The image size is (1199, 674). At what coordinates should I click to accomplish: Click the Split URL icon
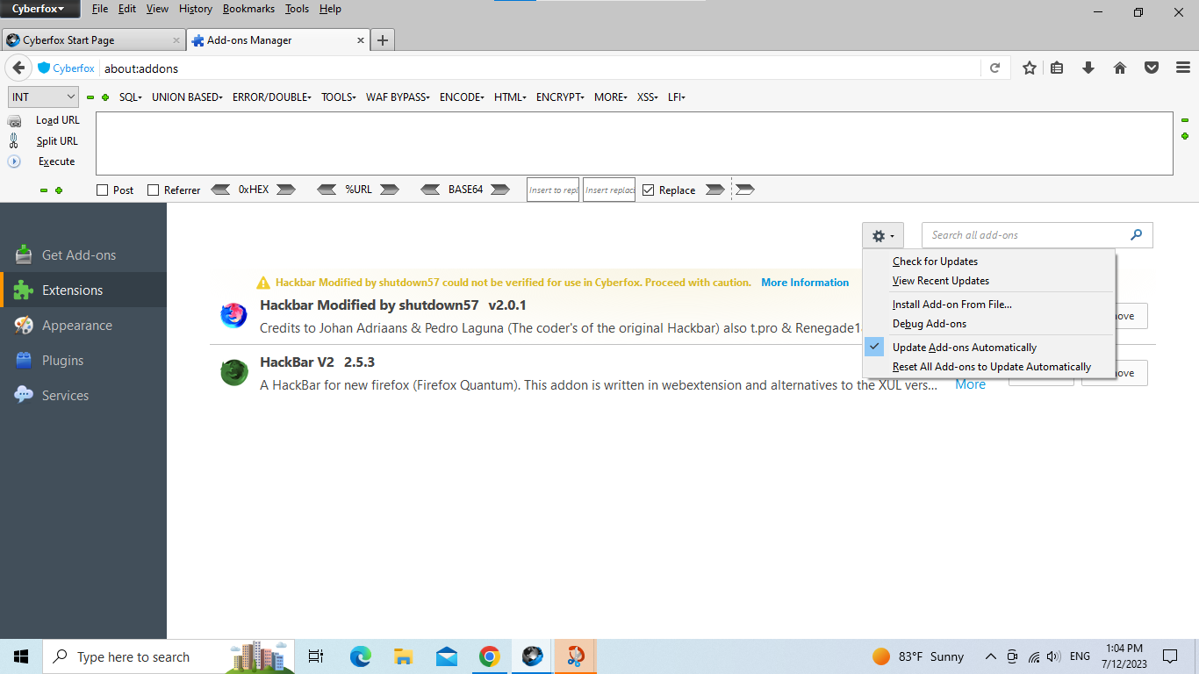point(14,140)
